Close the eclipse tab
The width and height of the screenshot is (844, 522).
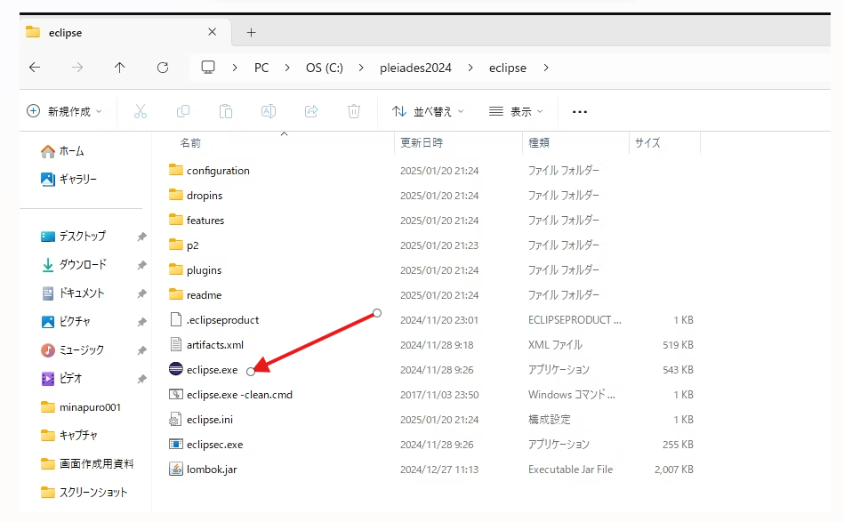pos(212,32)
